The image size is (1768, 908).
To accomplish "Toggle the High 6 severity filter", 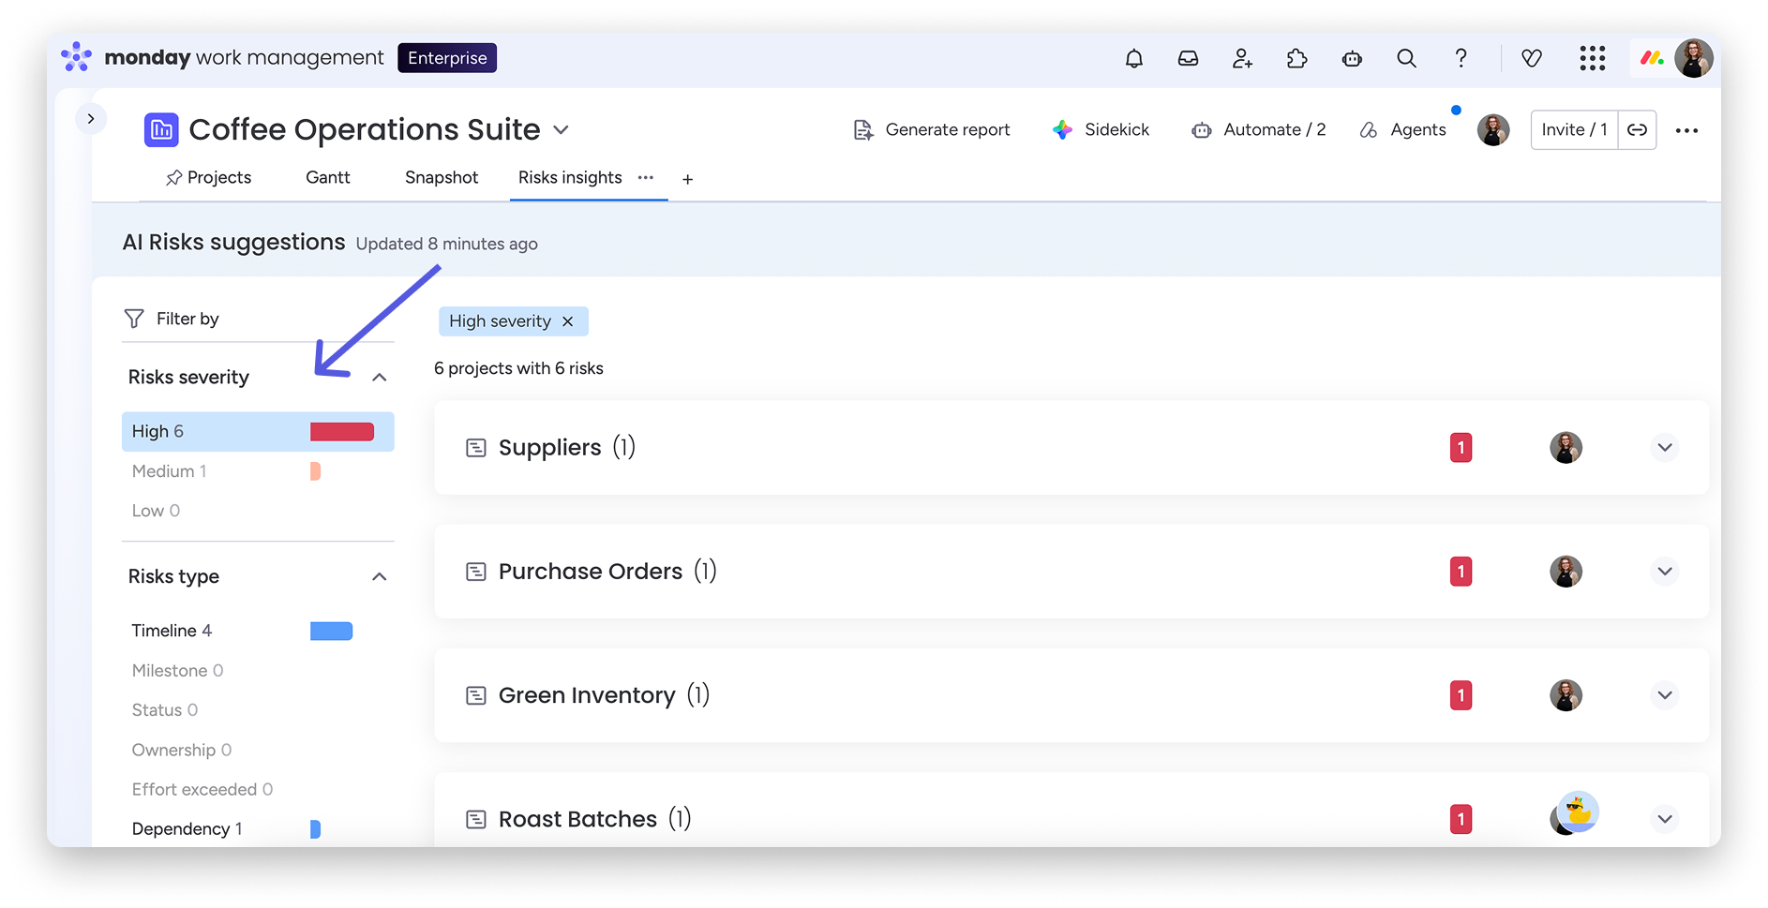I will (258, 431).
